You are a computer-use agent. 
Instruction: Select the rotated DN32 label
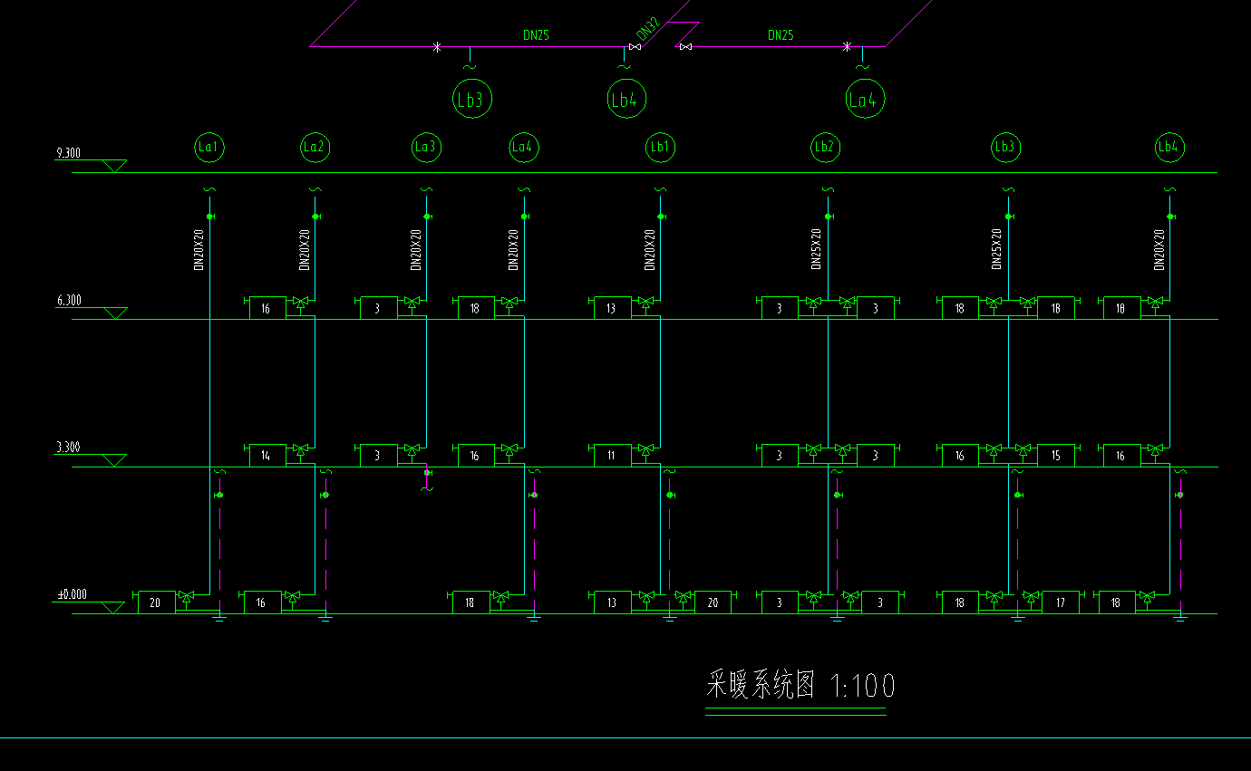(x=647, y=29)
